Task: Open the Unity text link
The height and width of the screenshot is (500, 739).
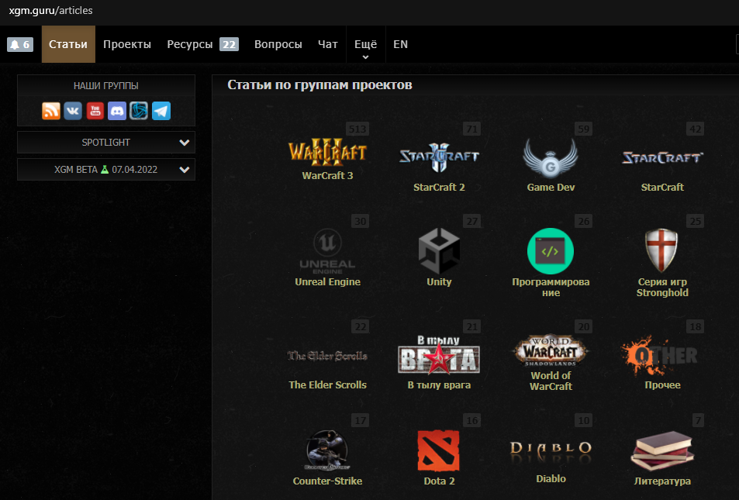Action: click(x=439, y=282)
